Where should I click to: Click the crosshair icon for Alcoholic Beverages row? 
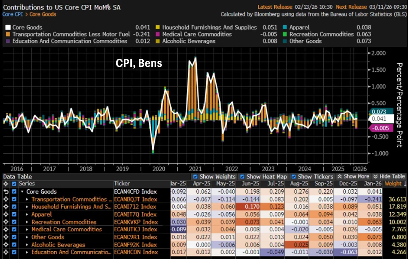pos(5,245)
